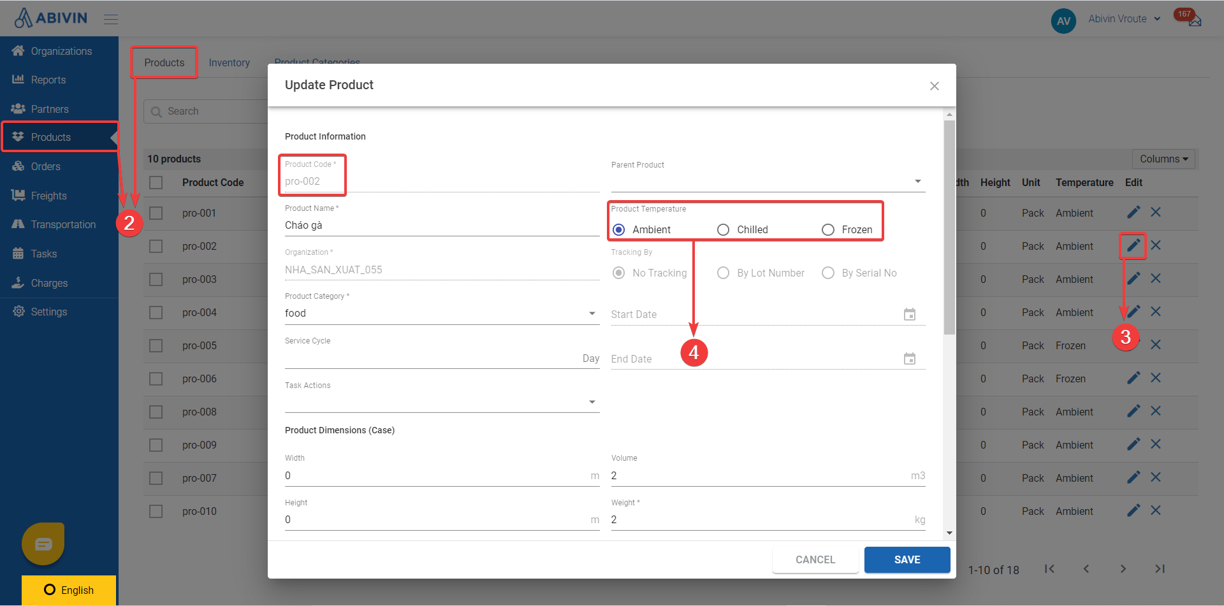This screenshot has height=606, width=1224.
Task: Go to the previous page of products
Action: point(1086,569)
